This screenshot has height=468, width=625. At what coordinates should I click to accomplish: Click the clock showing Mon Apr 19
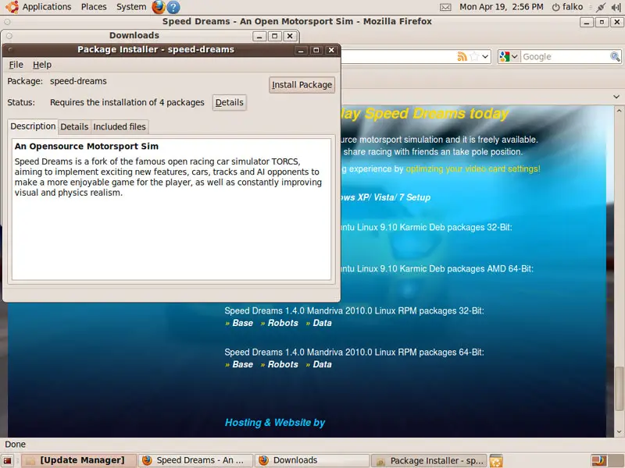click(x=501, y=7)
